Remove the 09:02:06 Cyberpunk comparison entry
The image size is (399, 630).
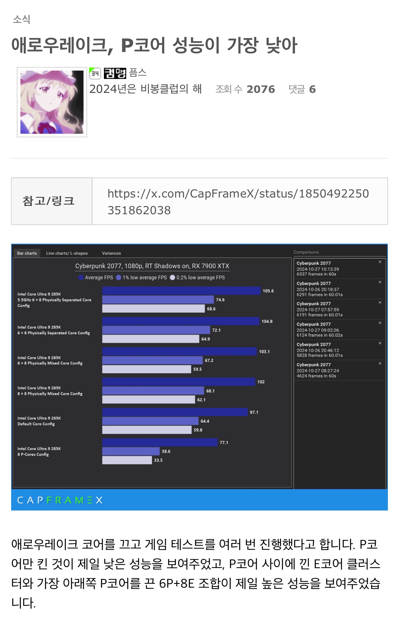(380, 323)
